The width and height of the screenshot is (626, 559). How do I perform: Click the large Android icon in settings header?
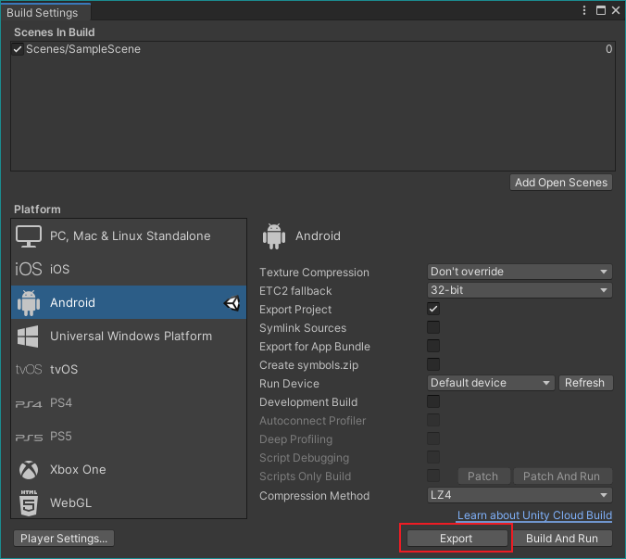pyautogui.click(x=274, y=236)
